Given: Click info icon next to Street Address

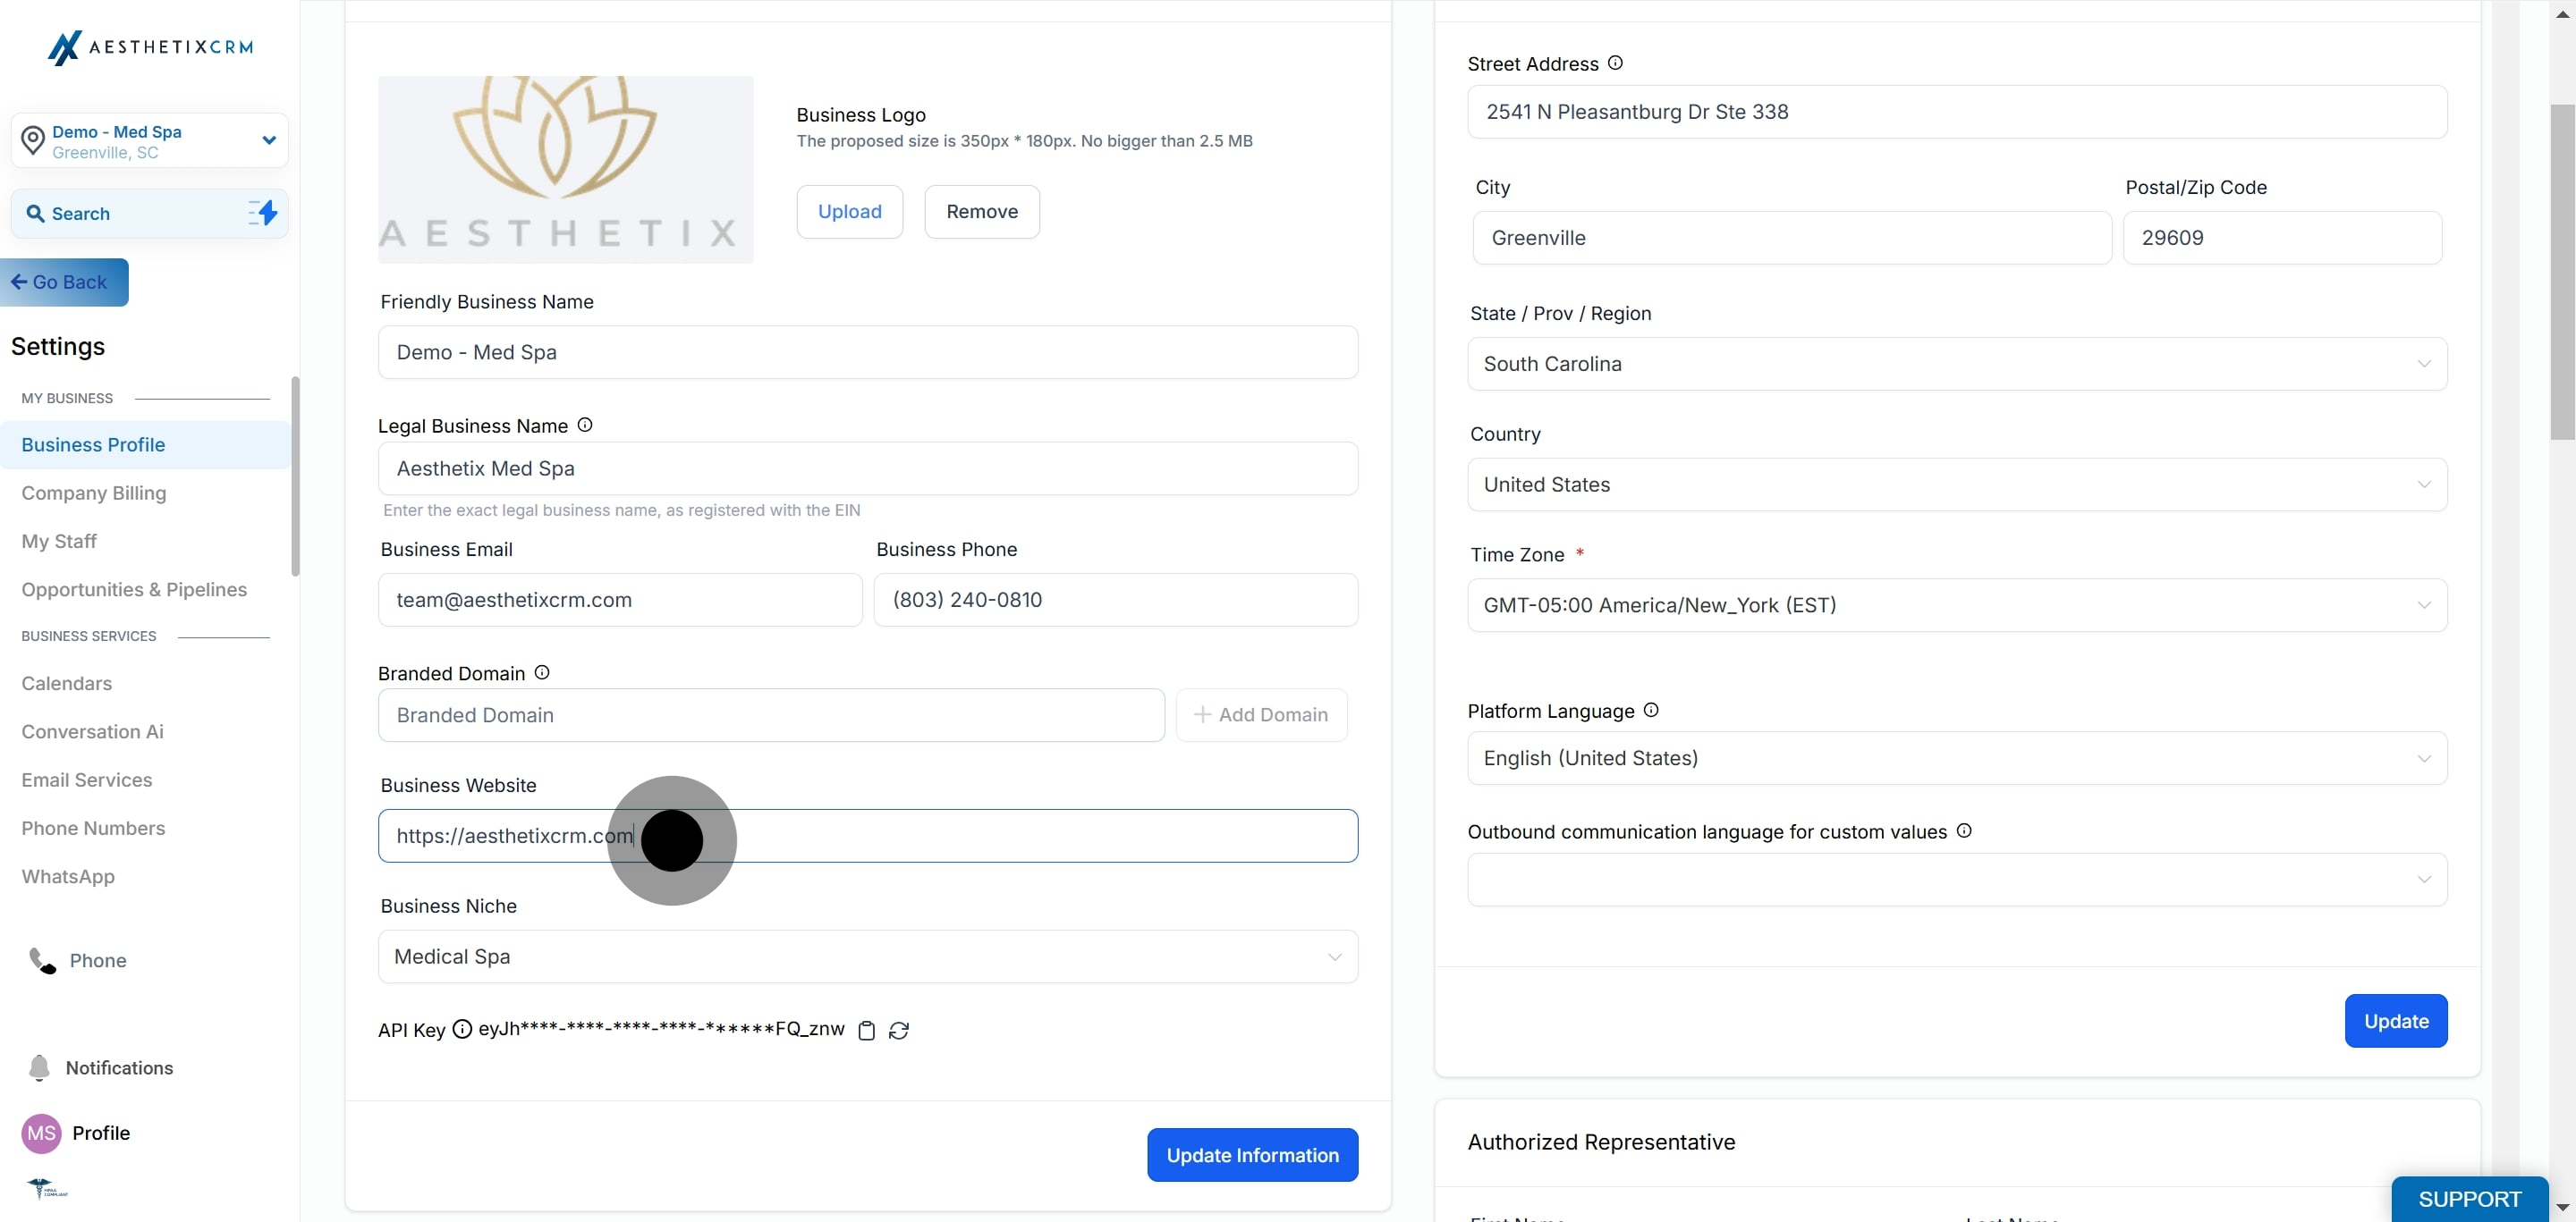Looking at the screenshot, I should coord(1615,63).
